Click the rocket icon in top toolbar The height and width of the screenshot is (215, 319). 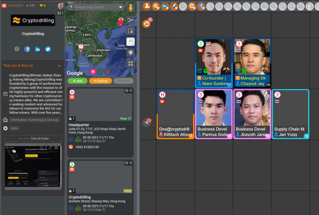point(174,6)
